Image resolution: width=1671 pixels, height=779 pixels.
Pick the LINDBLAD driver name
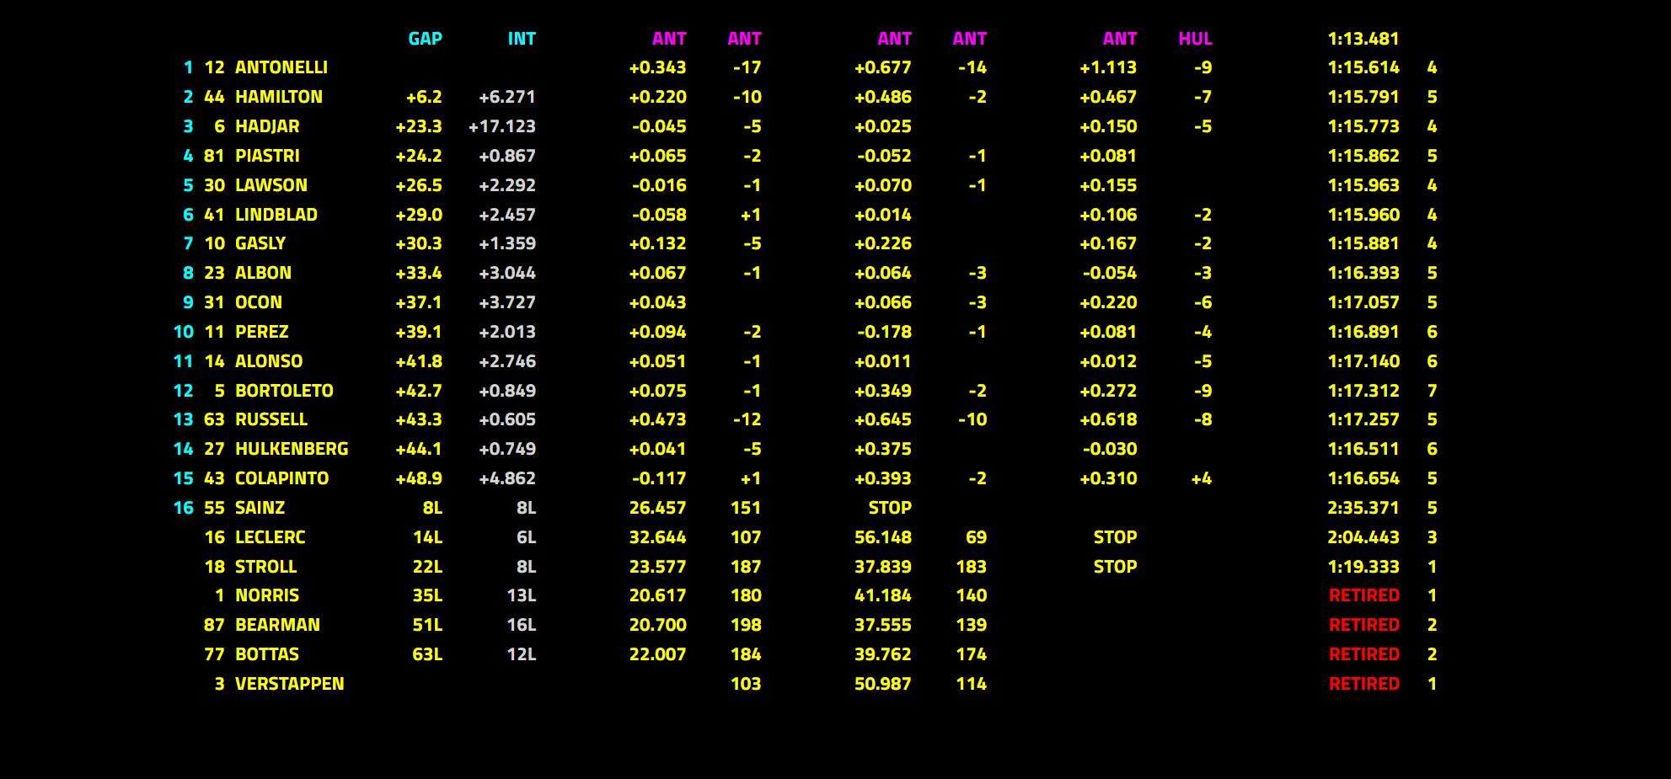pyautogui.click(x=276, y=215)
